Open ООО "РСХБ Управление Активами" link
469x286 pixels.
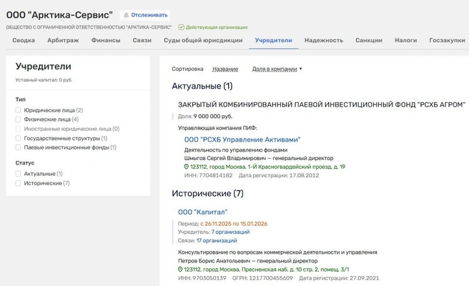(242, 139)
